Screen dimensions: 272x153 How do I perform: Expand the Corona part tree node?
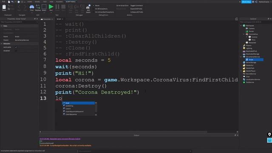(246, 37)
